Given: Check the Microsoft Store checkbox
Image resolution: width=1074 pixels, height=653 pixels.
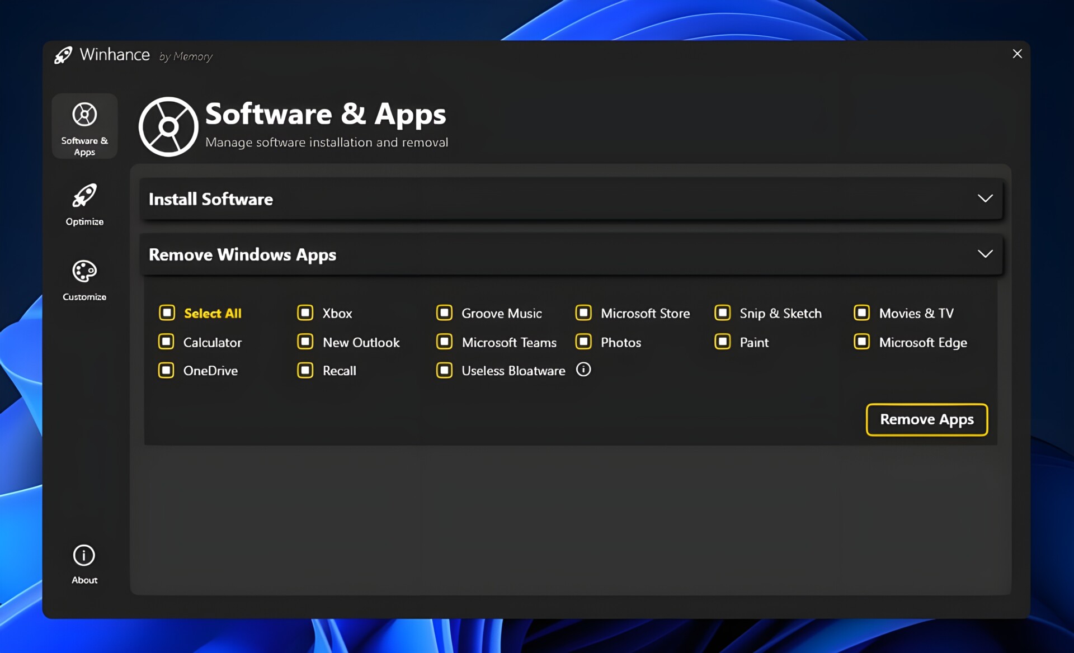Looking at the screenshot, I should pyautogui.click(x=583, y=313).
